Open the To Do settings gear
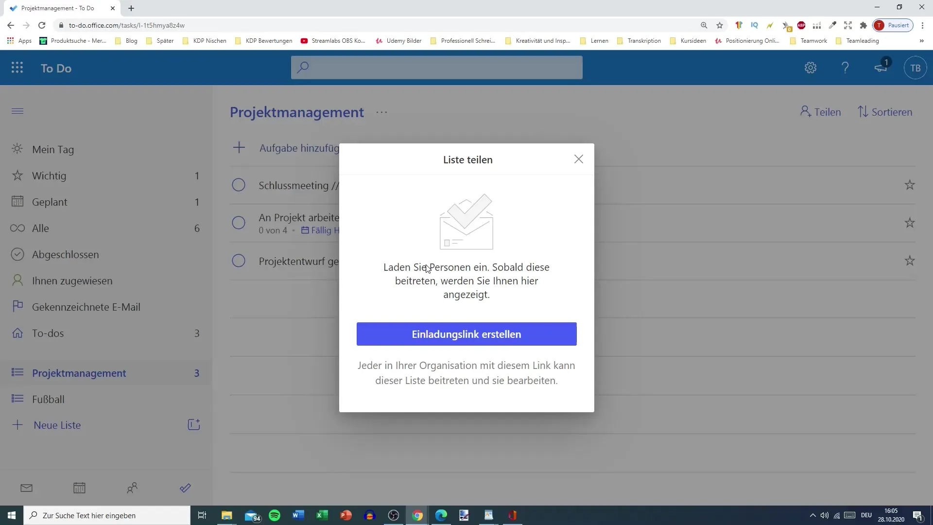This screenshot has width=933, height=525. (810, 68)
